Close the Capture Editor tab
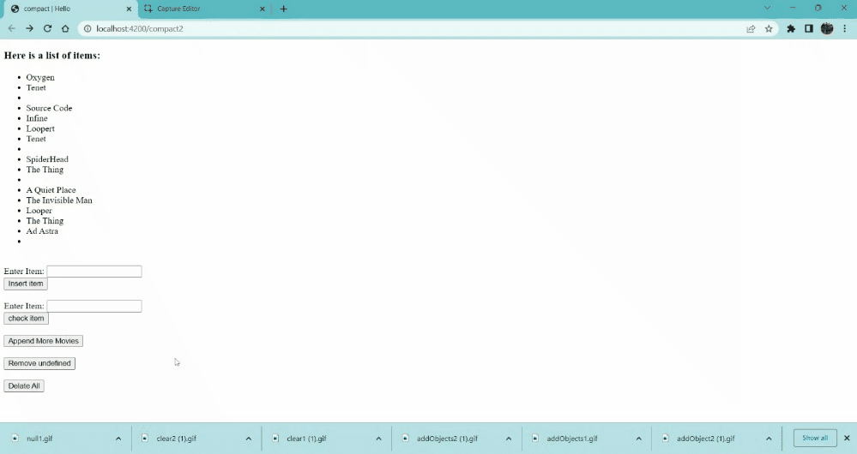This screenshot has height=454, width=857. 263,9
